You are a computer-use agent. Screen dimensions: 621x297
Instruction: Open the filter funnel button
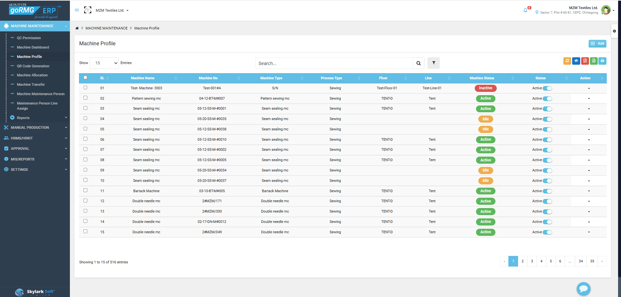433,63
